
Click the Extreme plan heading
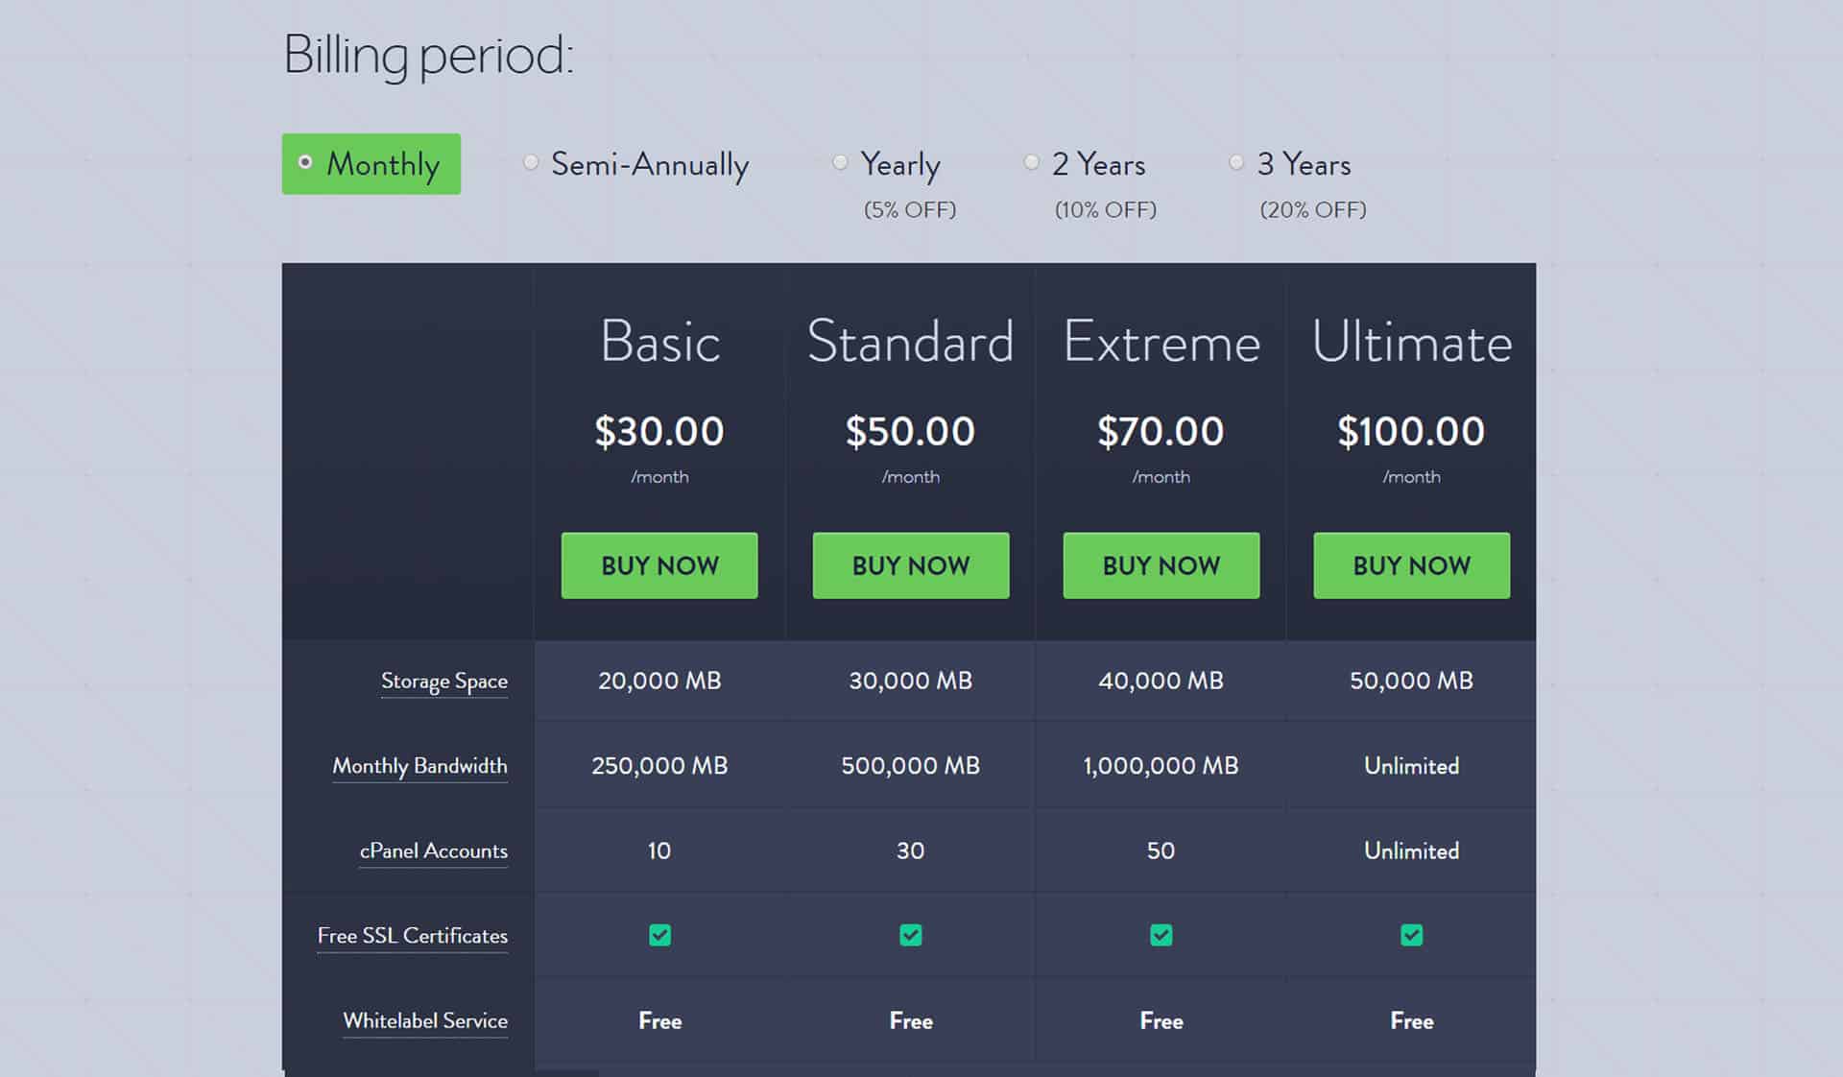pos(1161,342)
